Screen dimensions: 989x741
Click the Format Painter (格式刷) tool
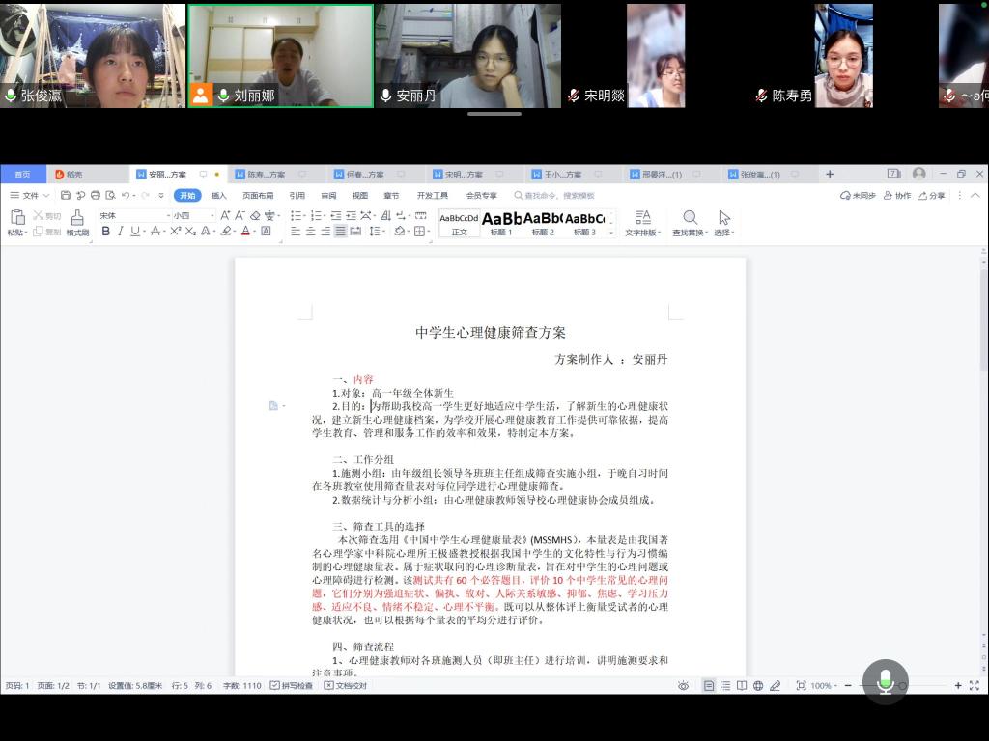click(77, 222)
